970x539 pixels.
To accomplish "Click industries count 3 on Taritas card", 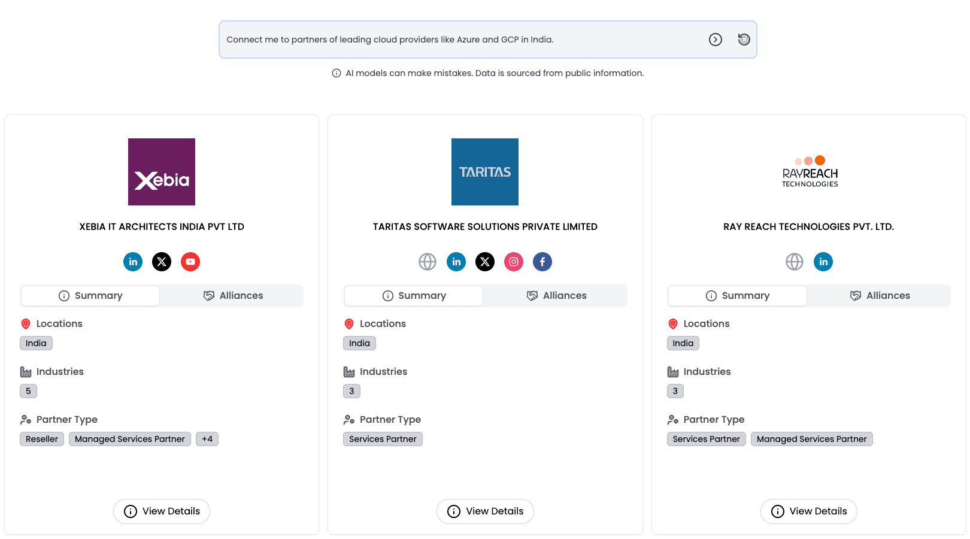I will point(351,391).
